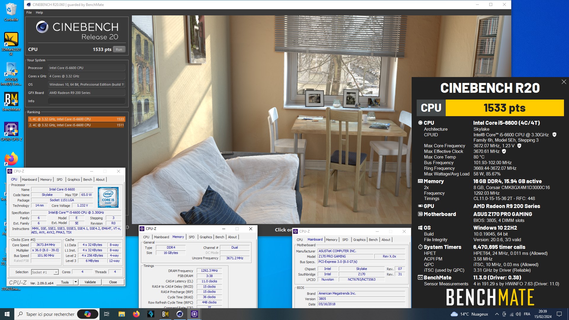Click the Close button in CPU-Z footer
The height and width of the screenshot is (320, 569).
coord(113,282)
